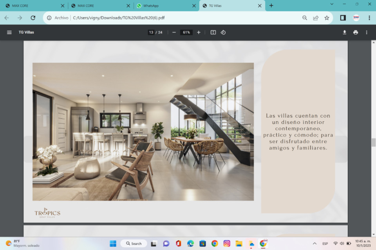Toggle the browser side panel

coord(343,18)
